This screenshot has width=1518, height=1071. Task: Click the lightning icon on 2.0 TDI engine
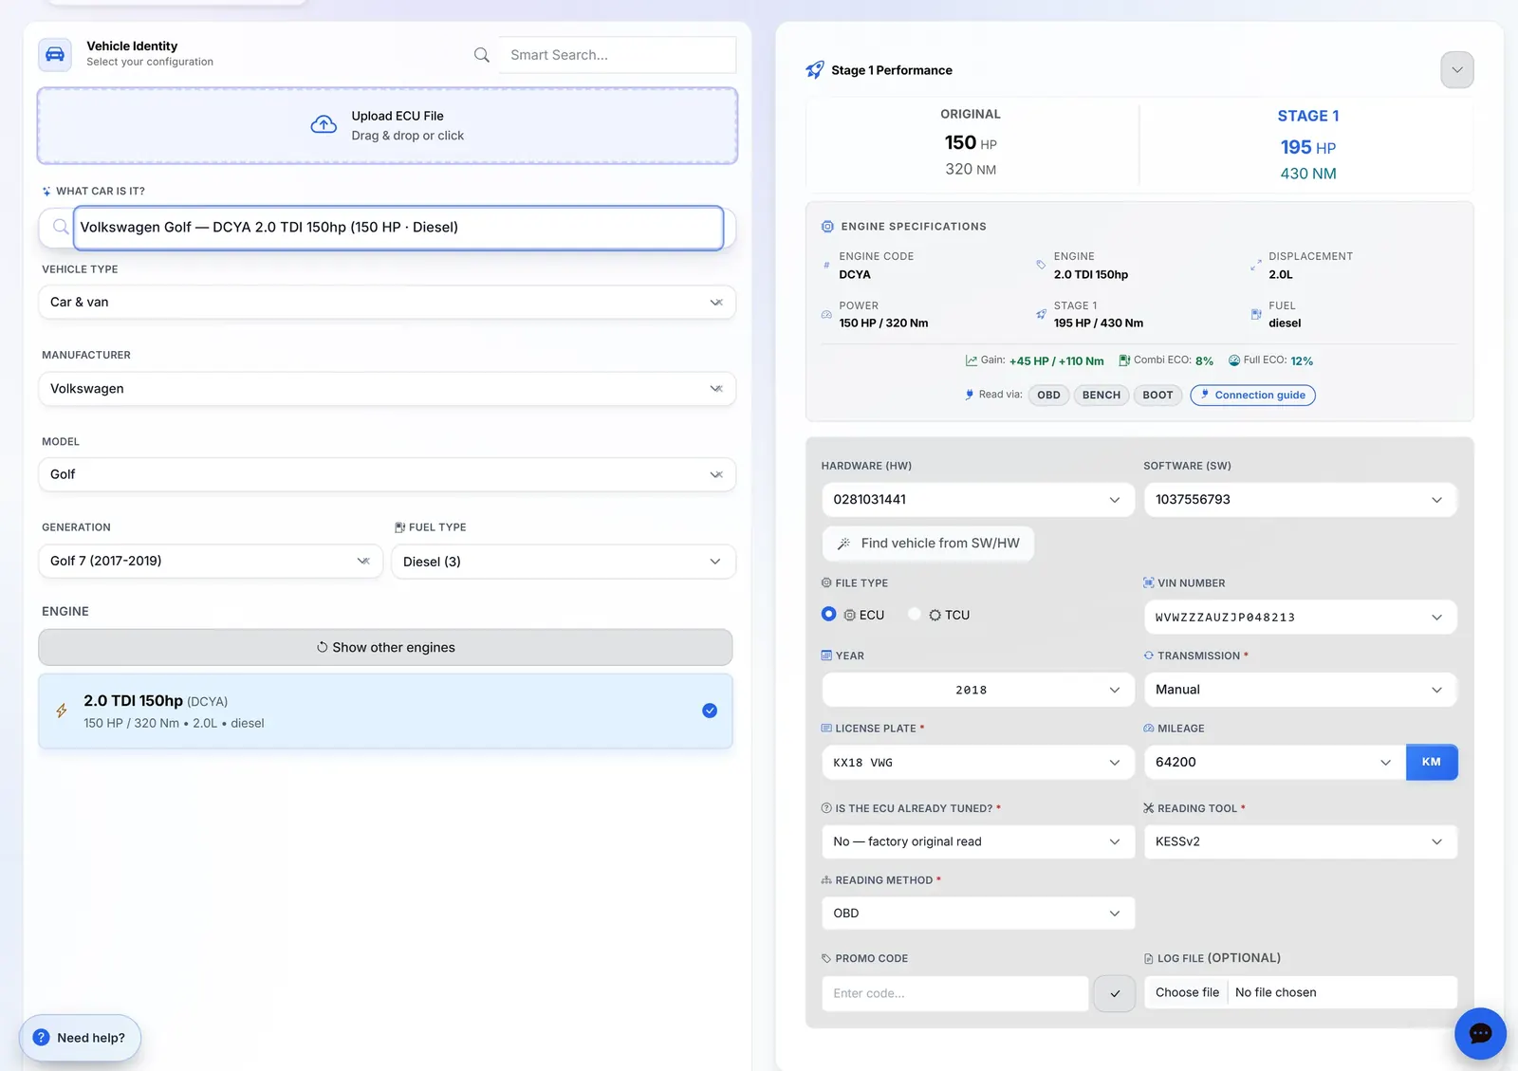(x=62, y=711)
